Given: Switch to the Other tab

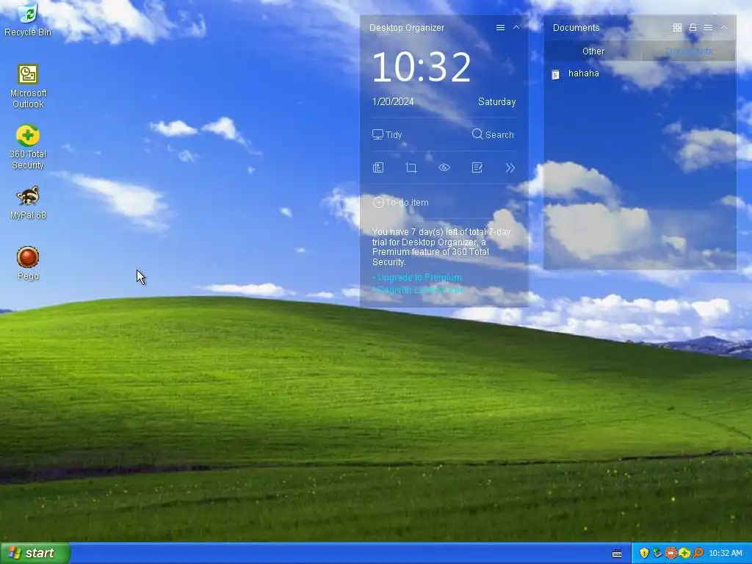Looking at the screenshot, I should (x=593, y=51).
